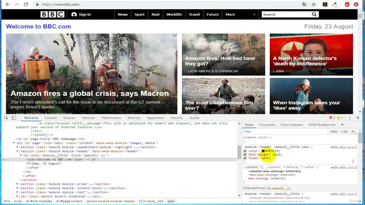Screen dimensions: 365x205
Task: Click the browser forward arrow
Action: point(17,5)
